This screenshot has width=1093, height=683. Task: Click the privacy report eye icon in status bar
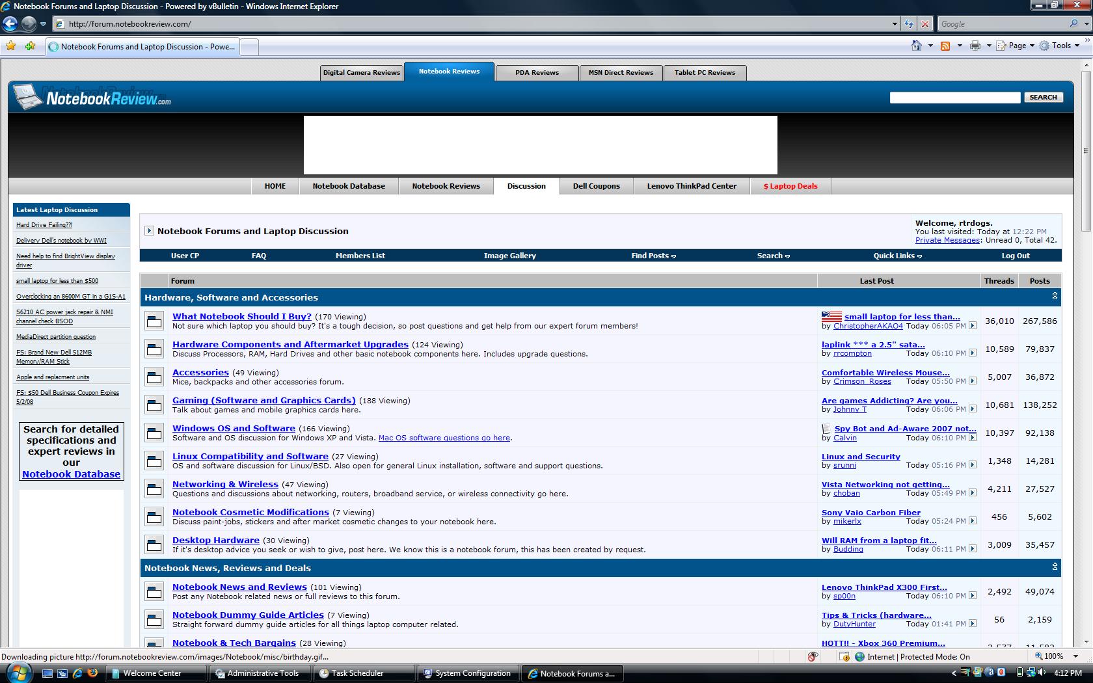[813, 657]
